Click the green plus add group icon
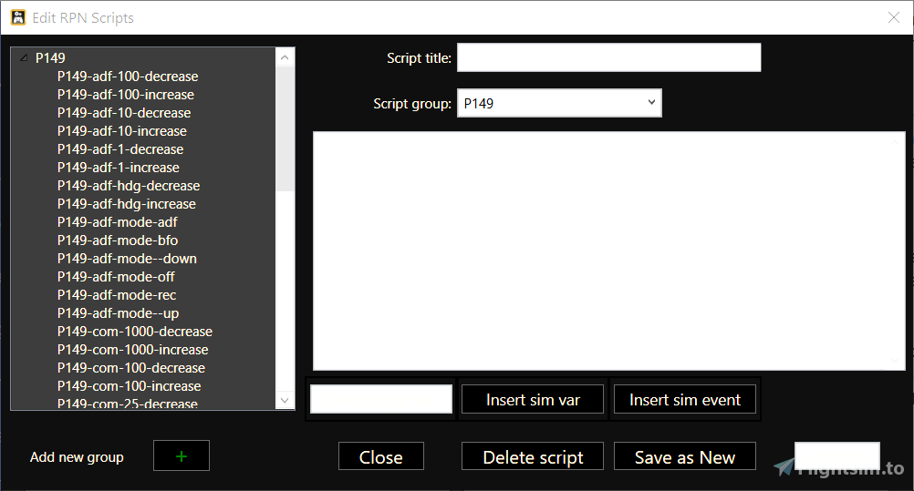914x491 pixels. click(181, 455)
